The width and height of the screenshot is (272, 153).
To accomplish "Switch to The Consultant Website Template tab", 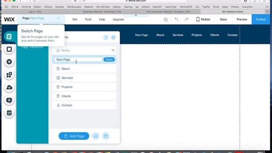I will click(168, 11).
